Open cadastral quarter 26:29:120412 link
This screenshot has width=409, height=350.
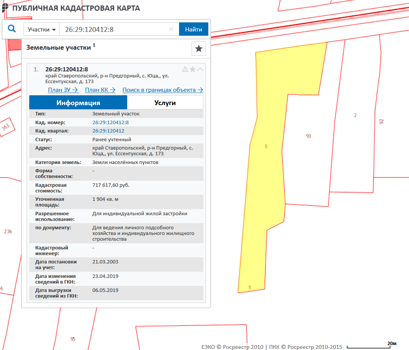pyautogui.click(x=108, y=131)
